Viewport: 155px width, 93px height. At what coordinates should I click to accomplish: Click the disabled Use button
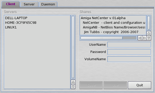pyautogui.click(x=115, y=85)
